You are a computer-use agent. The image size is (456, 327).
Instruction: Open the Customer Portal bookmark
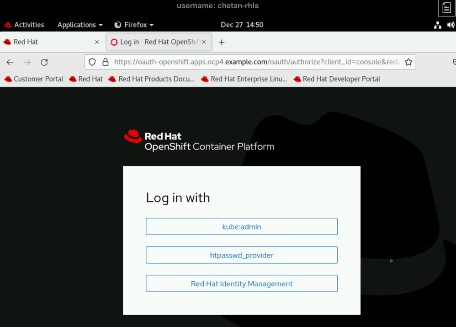[x=34, y=79]
